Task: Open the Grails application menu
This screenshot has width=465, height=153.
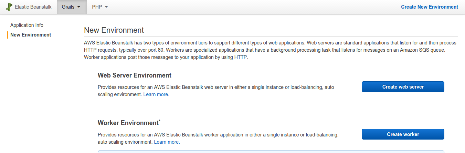Action: click(x=72, y=7)
